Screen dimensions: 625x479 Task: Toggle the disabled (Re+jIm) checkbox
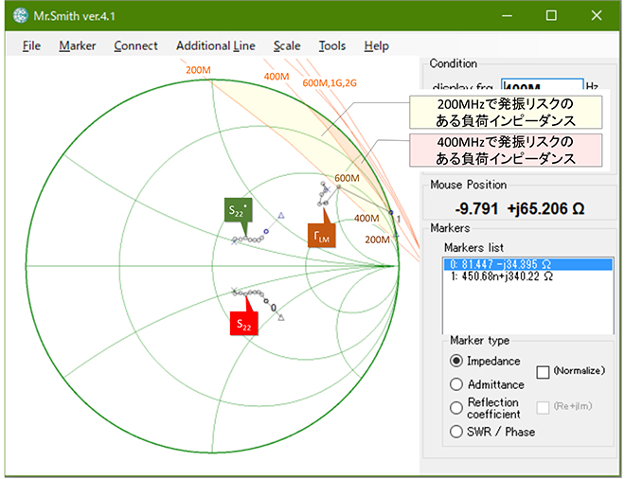(x=543, y=407)
